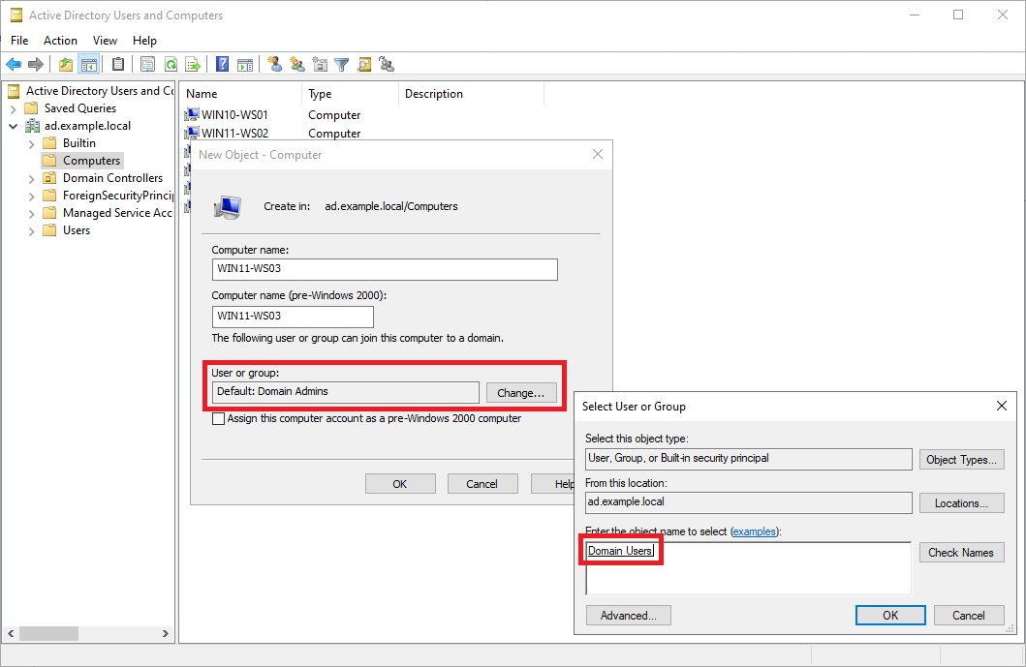Click the Description column header
Viewport: 1026px width, 667px height.
[x=471, y=94]
